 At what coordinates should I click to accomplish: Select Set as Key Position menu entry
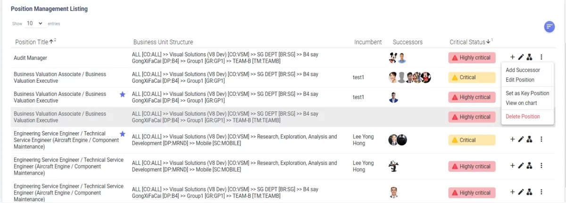pyautogui.click(x=527, y=93)
